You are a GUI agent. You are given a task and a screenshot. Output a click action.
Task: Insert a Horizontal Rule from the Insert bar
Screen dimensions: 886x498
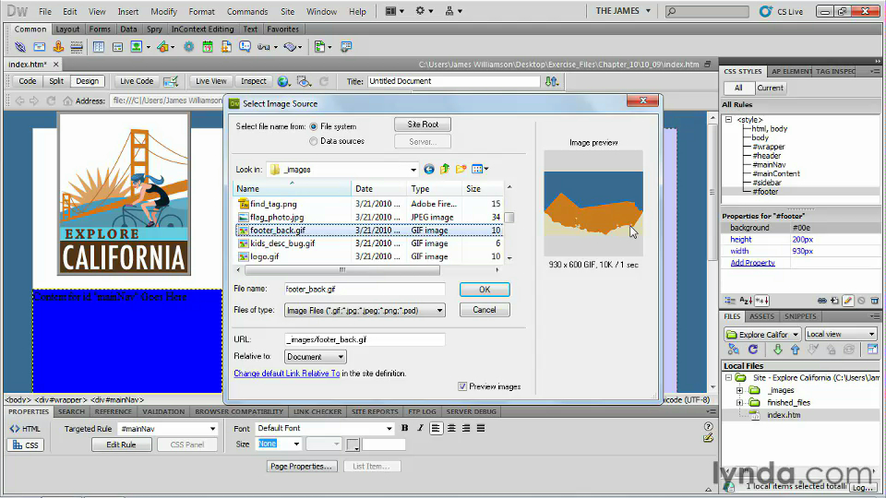tap(77, 47)
